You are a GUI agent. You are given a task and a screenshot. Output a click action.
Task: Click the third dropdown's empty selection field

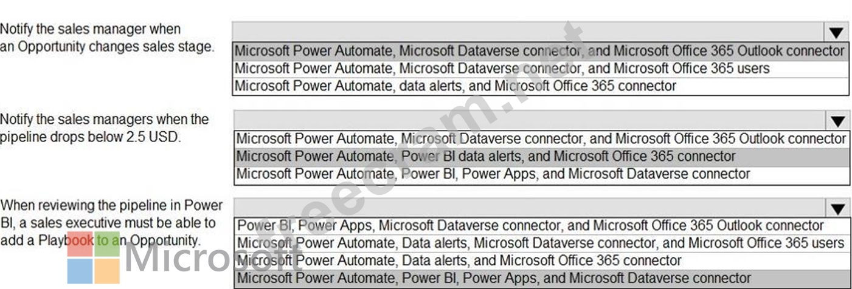(x=529, y=208)
